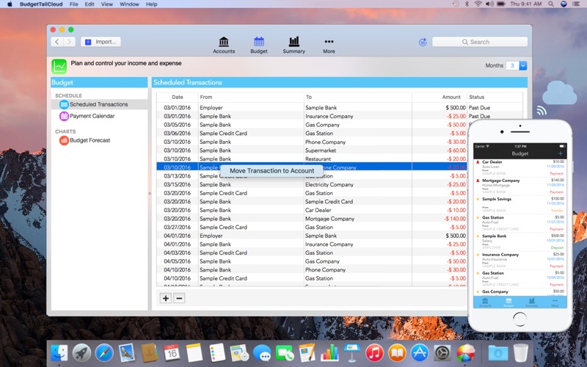The width and height of the screenshot is (587, 367).
Task: Open the Accounts toolbar section
Action: [x=224, y=45]
